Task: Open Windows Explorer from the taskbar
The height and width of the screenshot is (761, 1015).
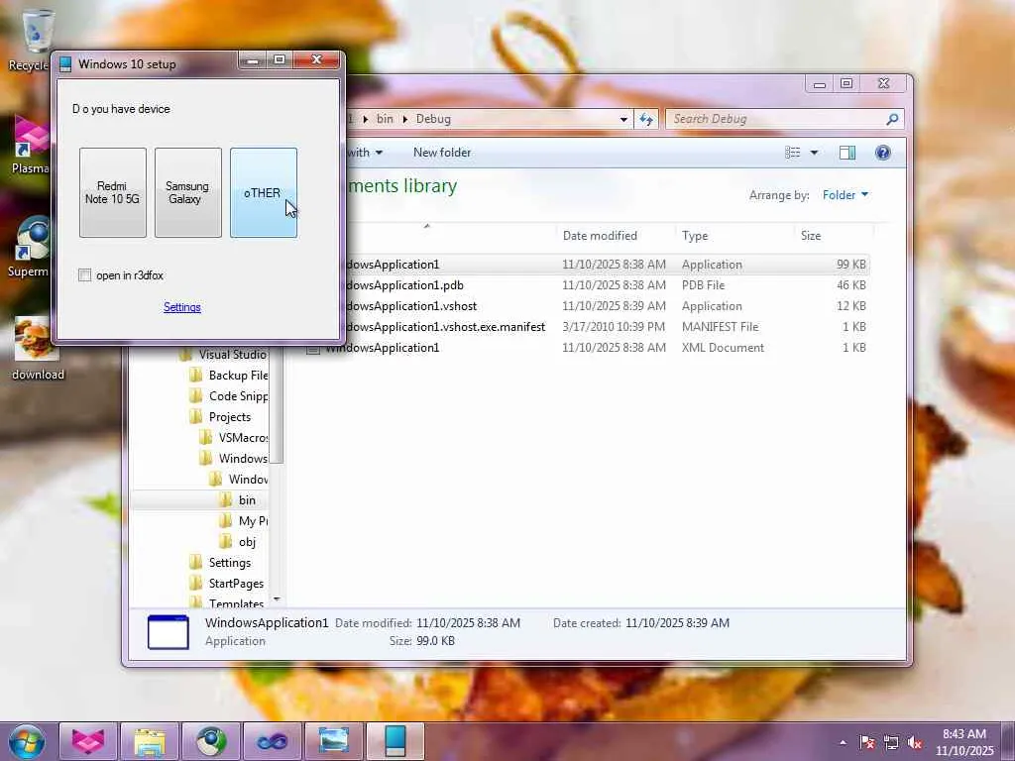Action: 150,741
